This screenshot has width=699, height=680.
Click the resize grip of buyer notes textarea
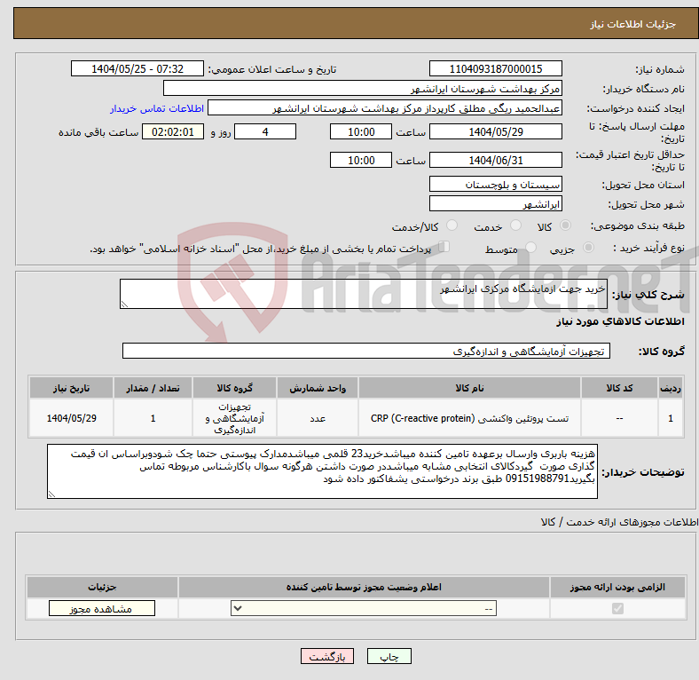51,494
